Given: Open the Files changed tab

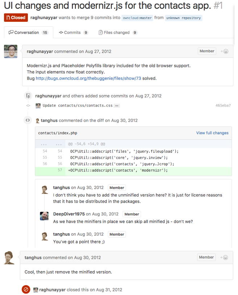Looking at the screenshot, I should pos(118,32).
